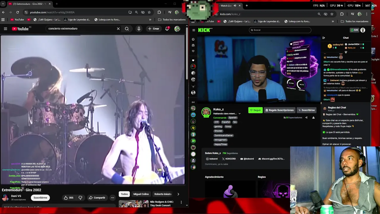Viewport: 380px width, 214px height.
Task: Show hidden bookmarks chevron in YouTube window
Action: coord(150,20)
